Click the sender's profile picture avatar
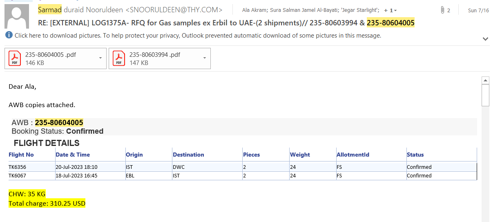 (16, 16)
